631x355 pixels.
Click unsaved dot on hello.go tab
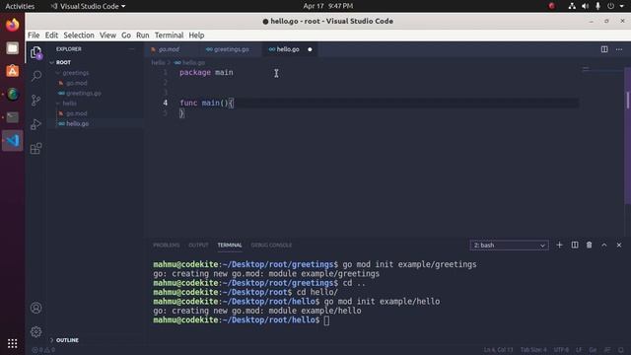[310, 49]
